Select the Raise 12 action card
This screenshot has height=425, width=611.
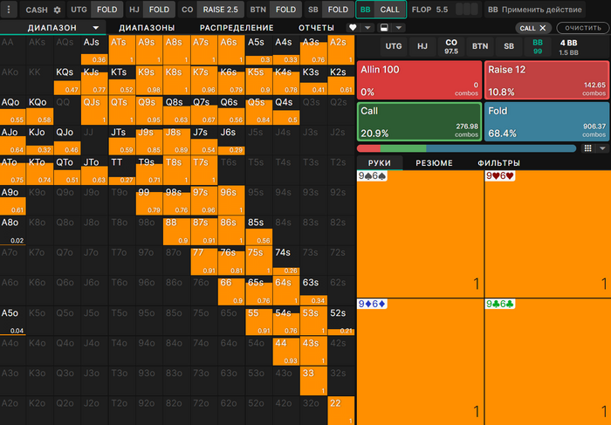tap(546, 80)
